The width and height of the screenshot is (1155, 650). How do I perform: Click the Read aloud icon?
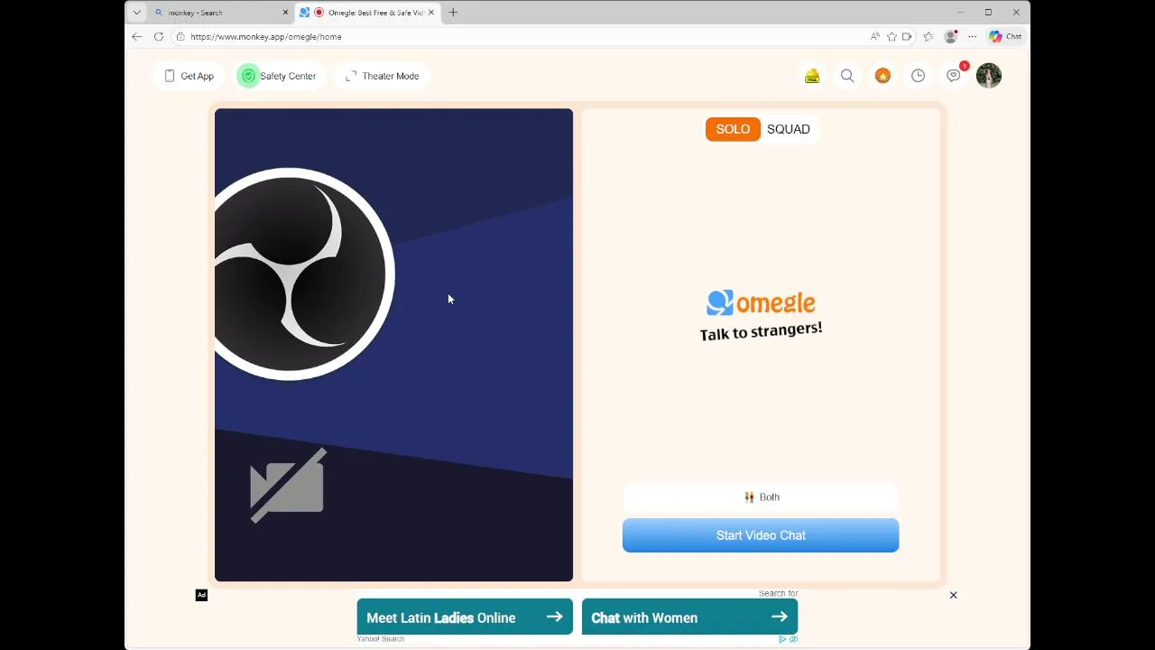(x=874, y=37)
